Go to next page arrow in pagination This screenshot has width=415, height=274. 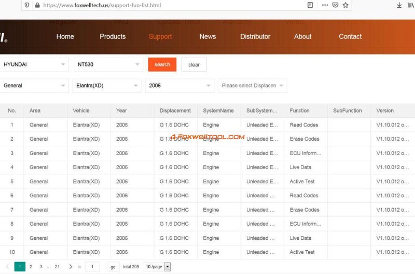[71, 267]
